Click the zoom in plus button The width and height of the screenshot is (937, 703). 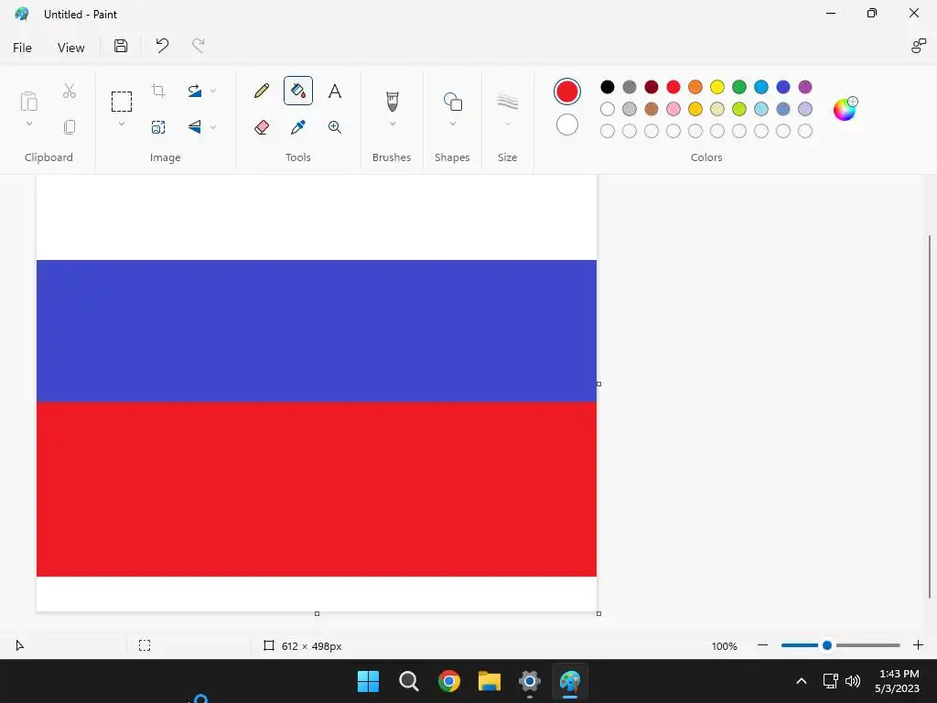[x=918, y=645]
